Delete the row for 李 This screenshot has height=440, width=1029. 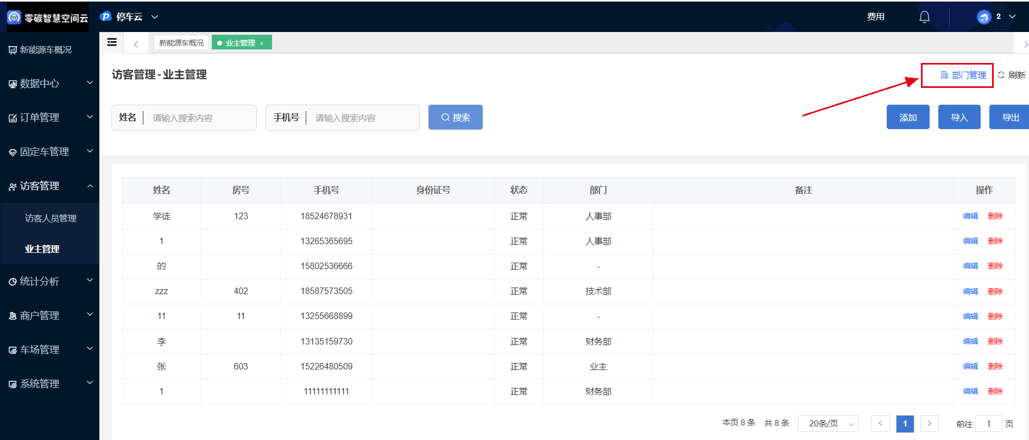[995, 341]
